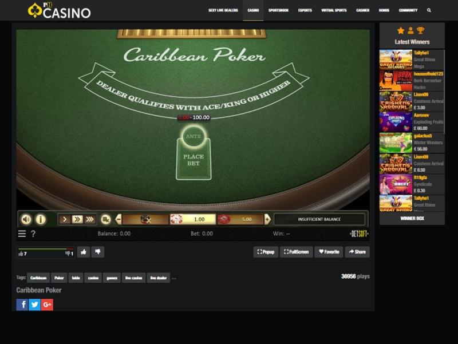Give the game a thumbs down

click(x=98, y=252)
